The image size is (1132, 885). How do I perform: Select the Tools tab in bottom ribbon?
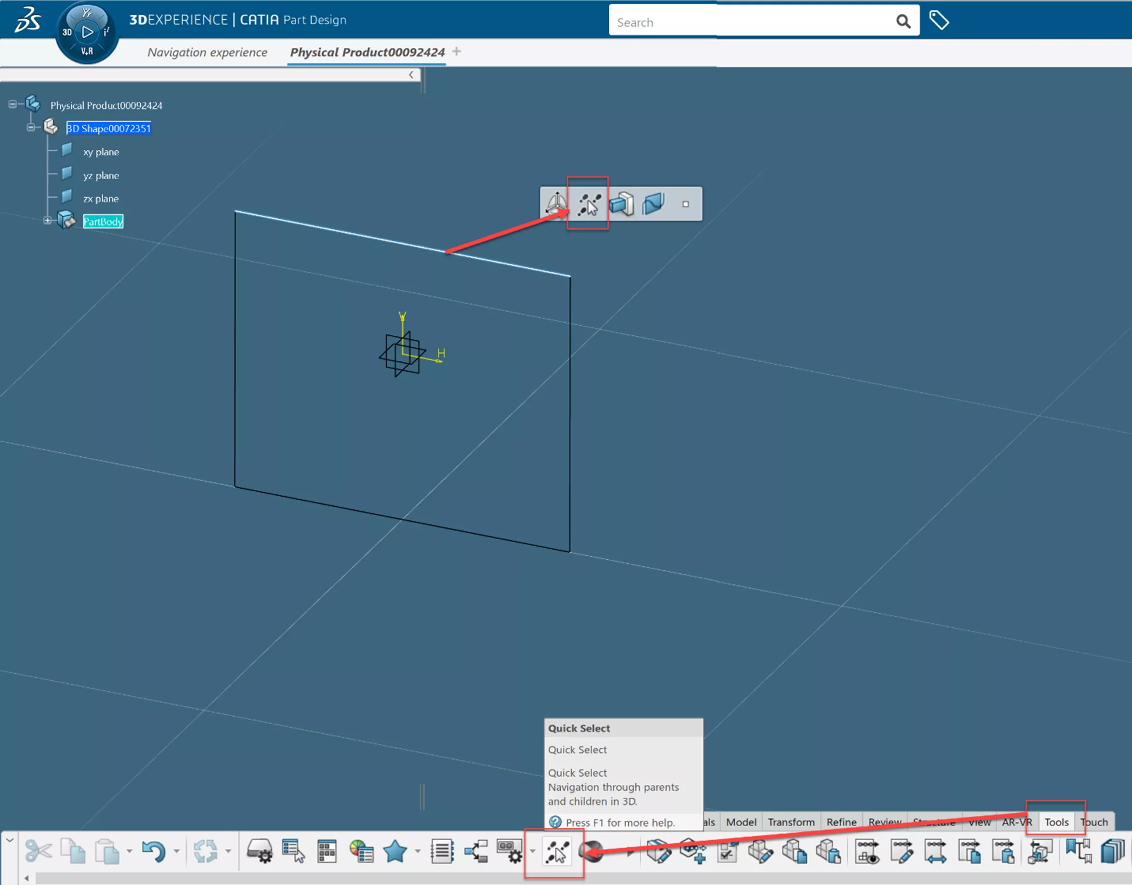tap(1057, 821)
